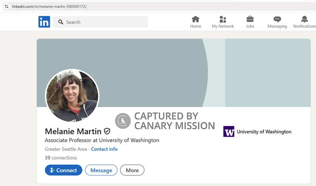The width and height of the screenshot is (316, 186).
Task: Open Messaging from the top navigation
Action: point(277,19)
